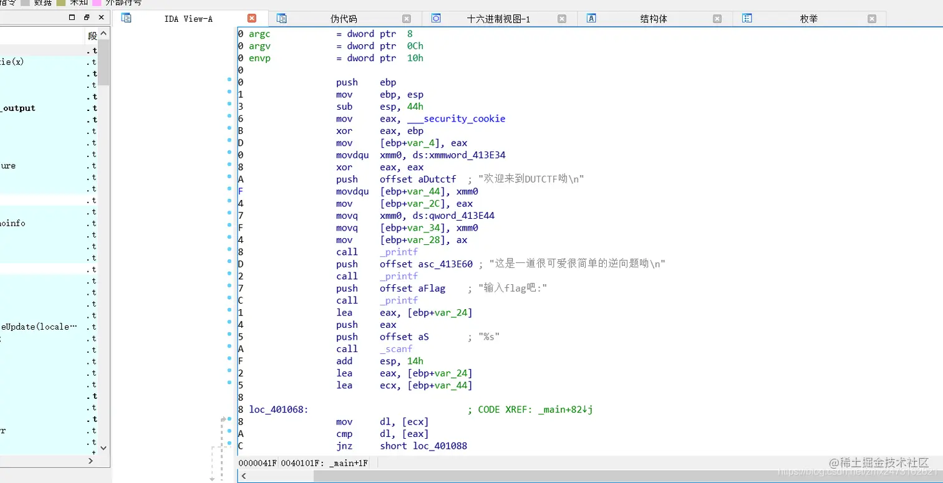Click the argv stack variable definition
This screenshot has width=943, height=483.
coord(259,45)
